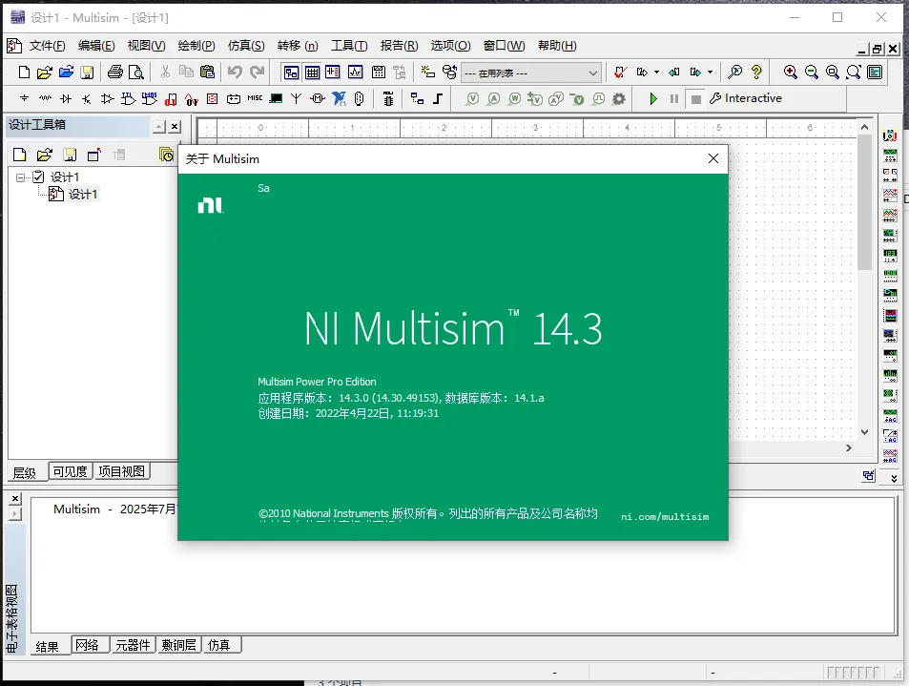The height and width of the screenshot is (686, 909).
Task: Click vertical scrollbar down arrow of canvas
Action: click(864, 432)
